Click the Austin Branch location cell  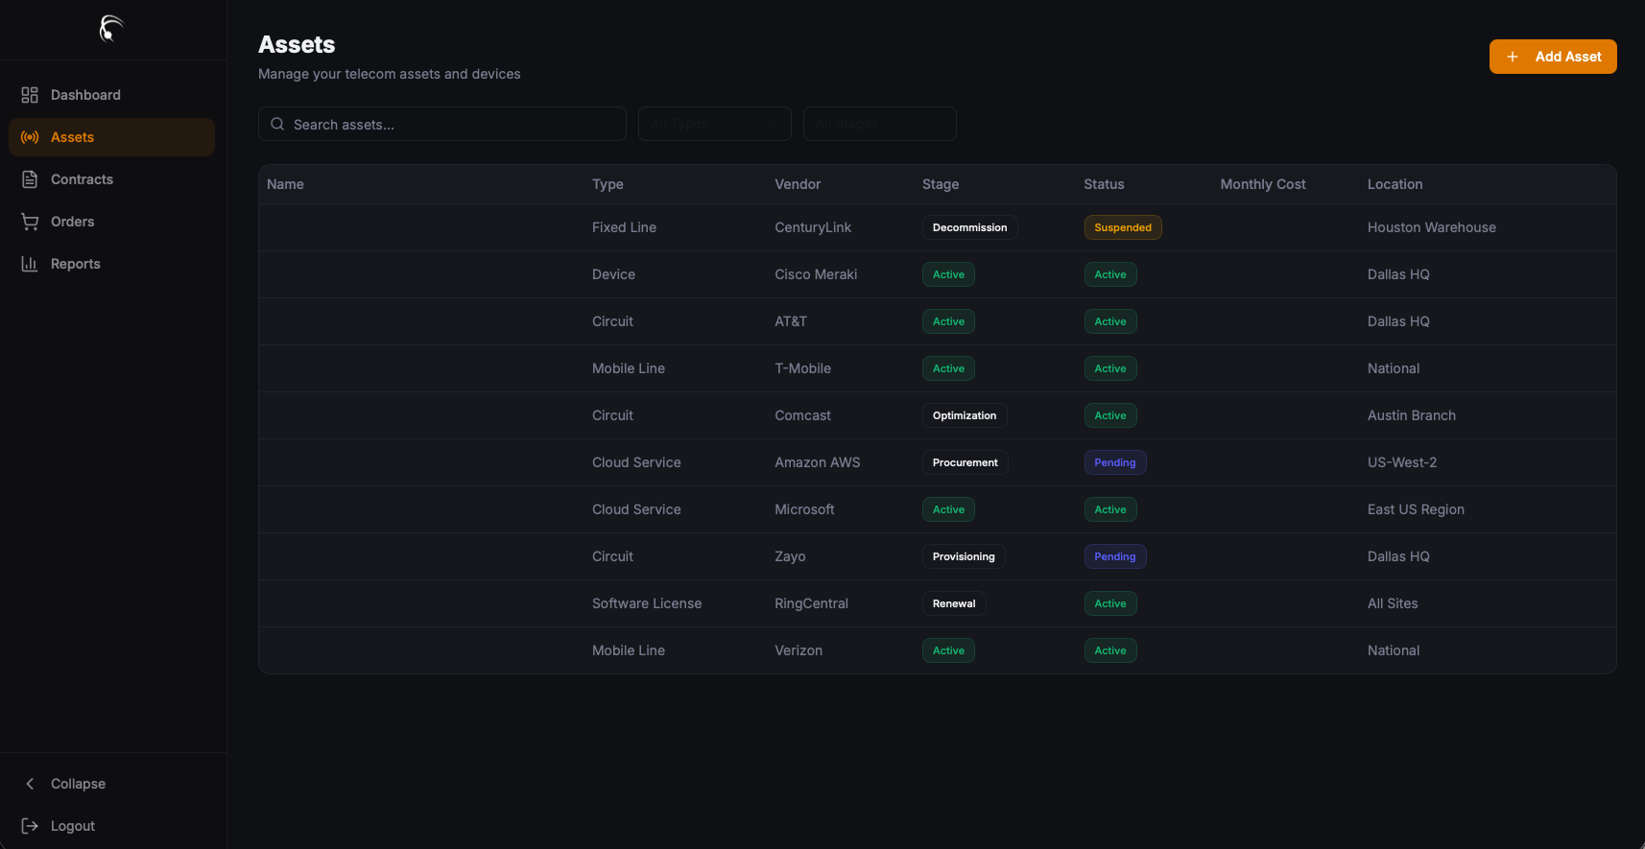[x=1412, y=415]
